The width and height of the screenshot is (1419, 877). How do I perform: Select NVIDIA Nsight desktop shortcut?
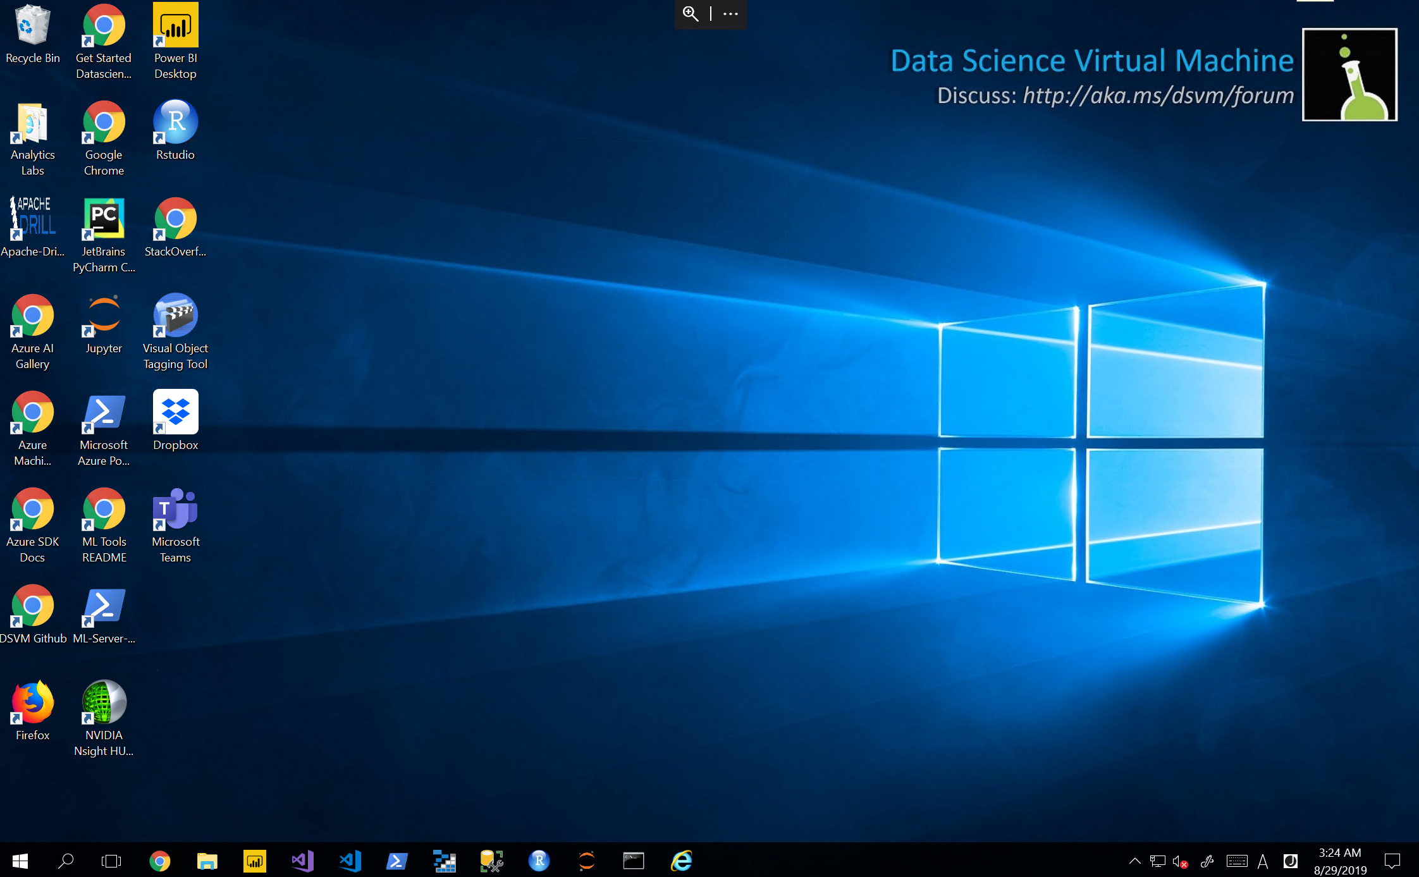104,702
